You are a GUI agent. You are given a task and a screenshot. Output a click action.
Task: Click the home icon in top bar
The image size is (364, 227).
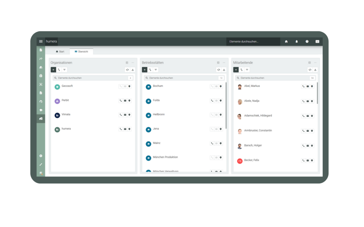click(x=286, y=41)
